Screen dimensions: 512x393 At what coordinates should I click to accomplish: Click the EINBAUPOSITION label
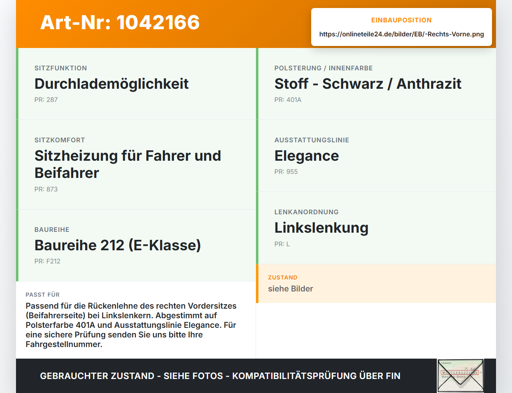click(x=401, y=20)
